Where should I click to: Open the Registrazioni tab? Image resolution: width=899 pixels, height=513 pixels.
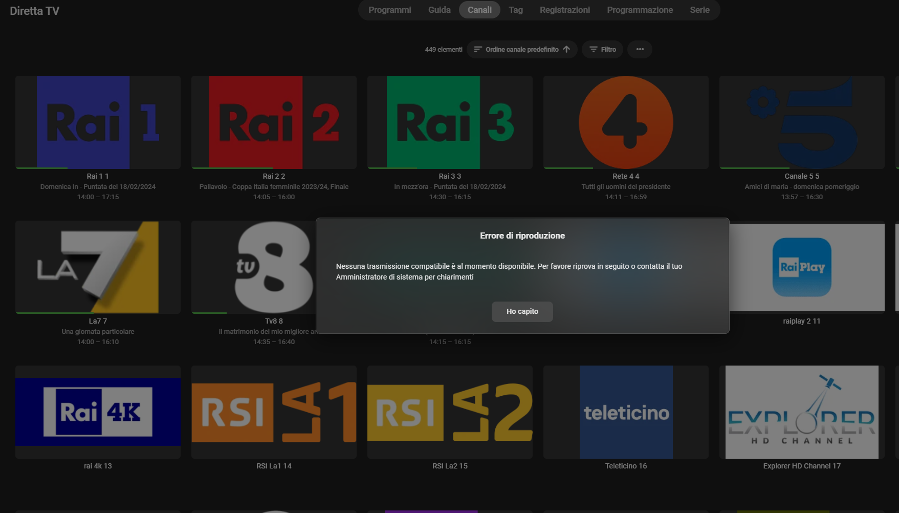(x=565, y=10)
